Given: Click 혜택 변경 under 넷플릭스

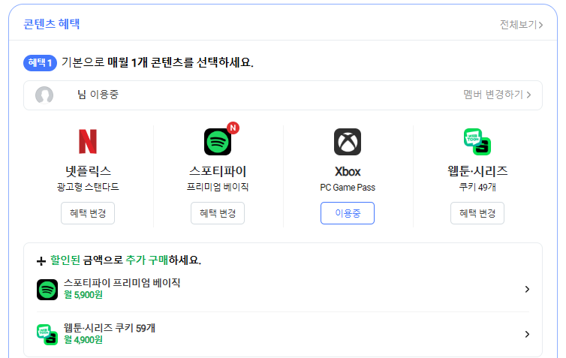Looking at the screenshot, I should [x=88, y=213].
